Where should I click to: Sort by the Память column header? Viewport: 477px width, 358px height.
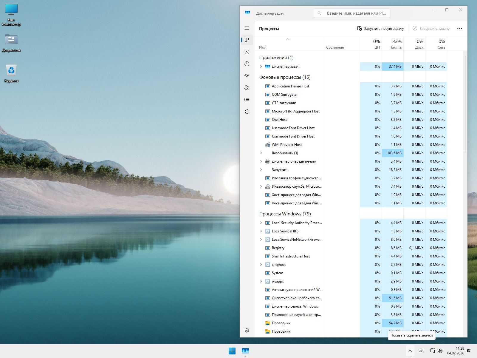click(393, 44)
